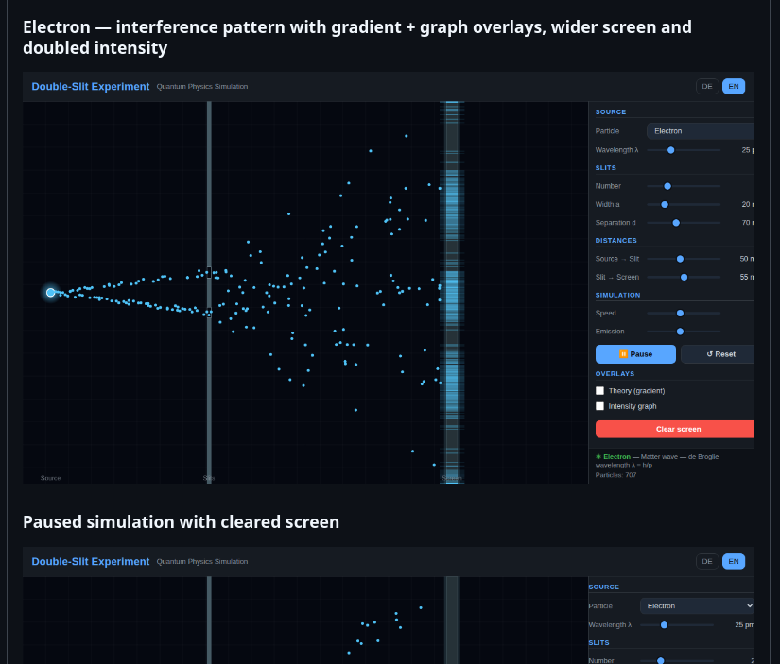Click the Emission slider handle

tap(680, 332)
